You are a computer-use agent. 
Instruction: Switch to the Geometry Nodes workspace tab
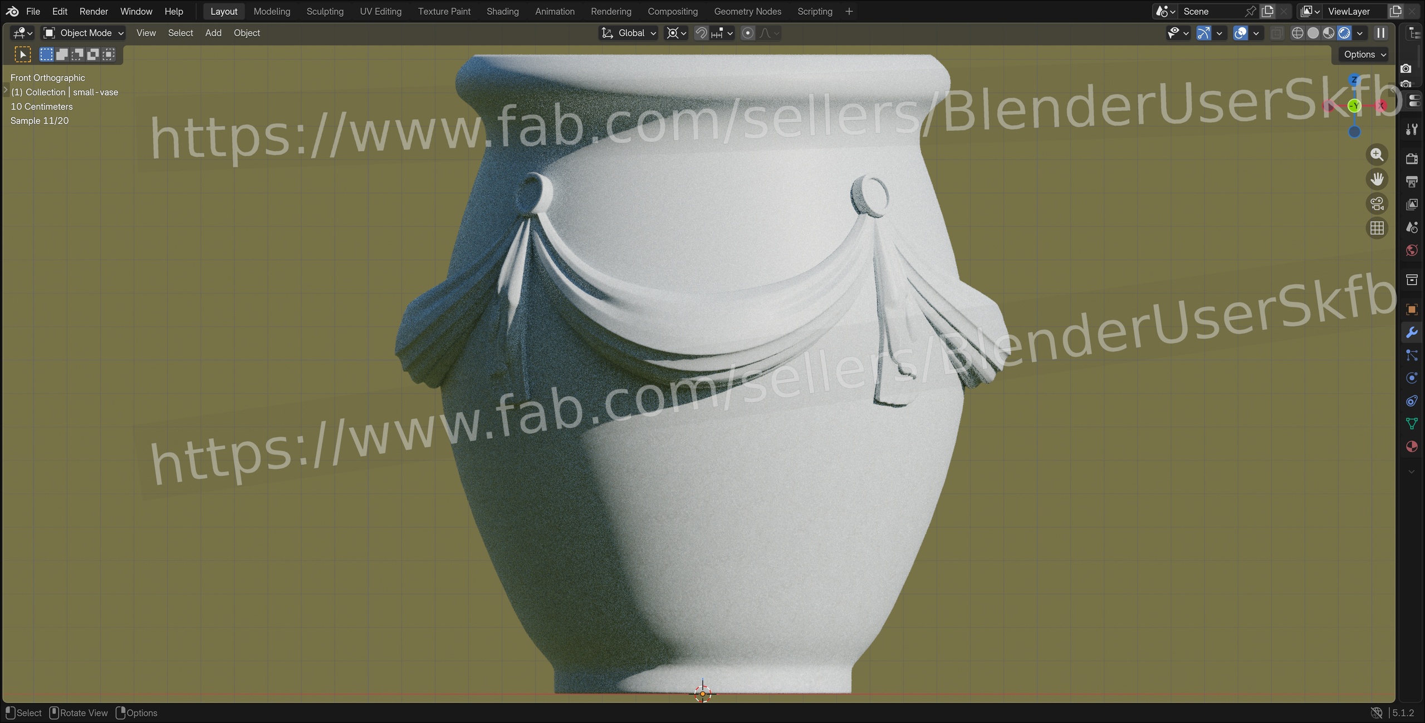pyautogui.click(x=747, y=11)
